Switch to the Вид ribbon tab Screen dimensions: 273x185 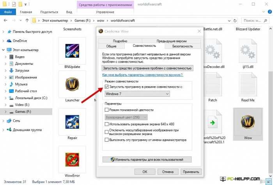coord(69,12)
